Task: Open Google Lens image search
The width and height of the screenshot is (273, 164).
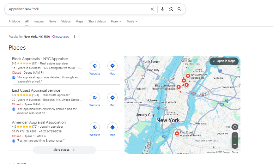Action: 171,9
